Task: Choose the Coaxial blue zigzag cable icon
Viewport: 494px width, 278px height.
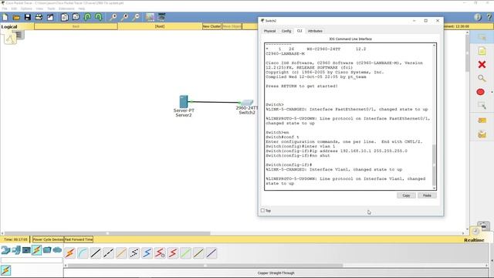Action: (x=147, y=253)
